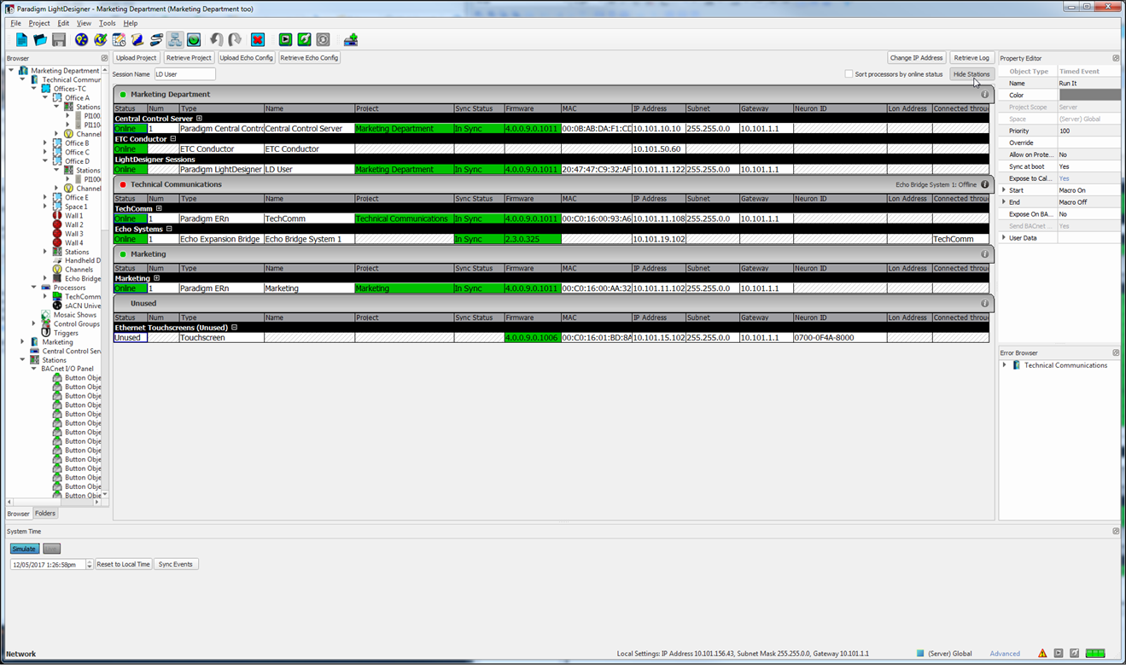The image size is (1126, 669).
Task: Open the Help menu
Action: (130, 23)
